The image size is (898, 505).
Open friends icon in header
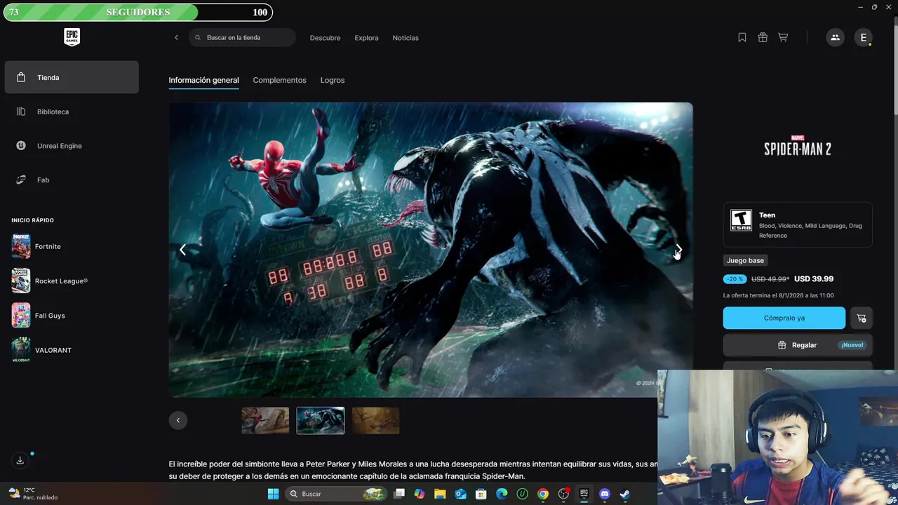[835, 38]
